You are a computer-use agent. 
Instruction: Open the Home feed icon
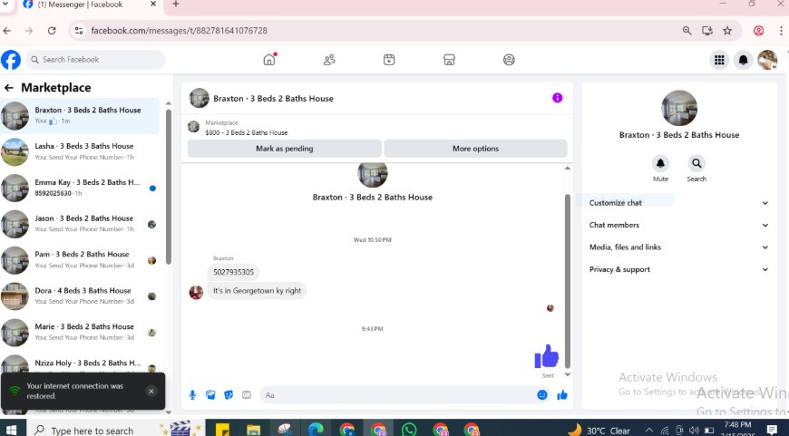[269, 60]
